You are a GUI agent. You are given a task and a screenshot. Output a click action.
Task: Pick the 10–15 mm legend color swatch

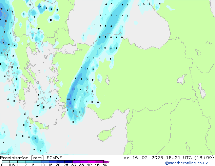45,162
